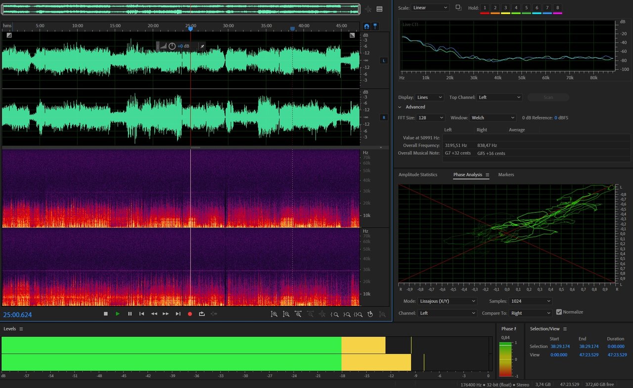Click the Selection Start time value
This screenshot has height=388, width=633.
pos(560,346)
